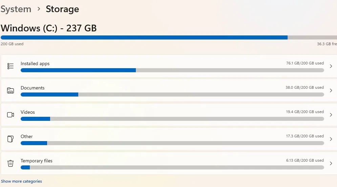Expand Documents using the right chevron
Viewport: 337px width, 187px height.
tap(331, 90)
